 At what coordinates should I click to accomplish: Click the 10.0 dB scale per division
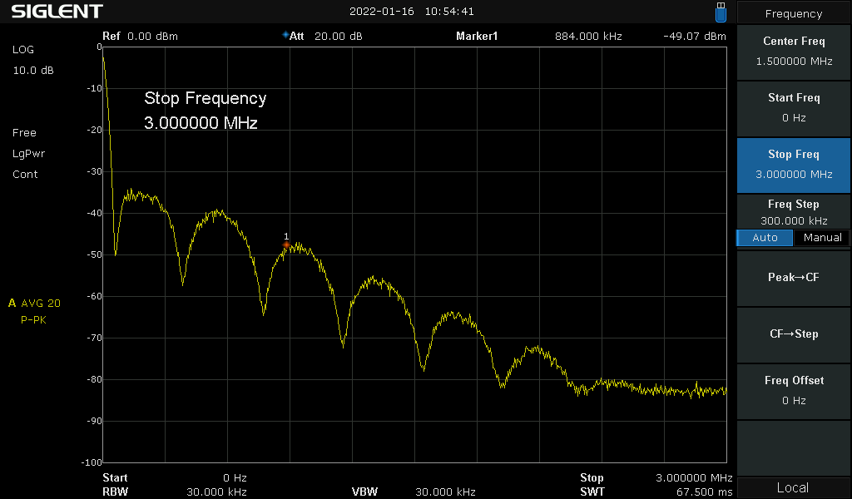coord(33,71)
